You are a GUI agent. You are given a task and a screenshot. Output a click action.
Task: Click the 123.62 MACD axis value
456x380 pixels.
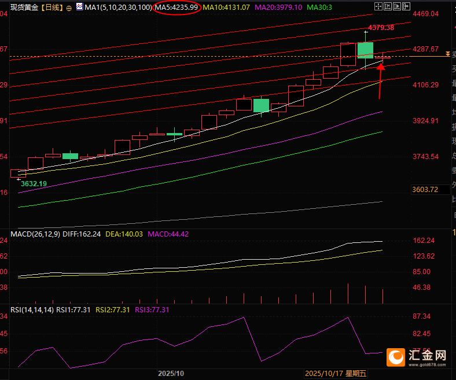(x=424, y=256)
